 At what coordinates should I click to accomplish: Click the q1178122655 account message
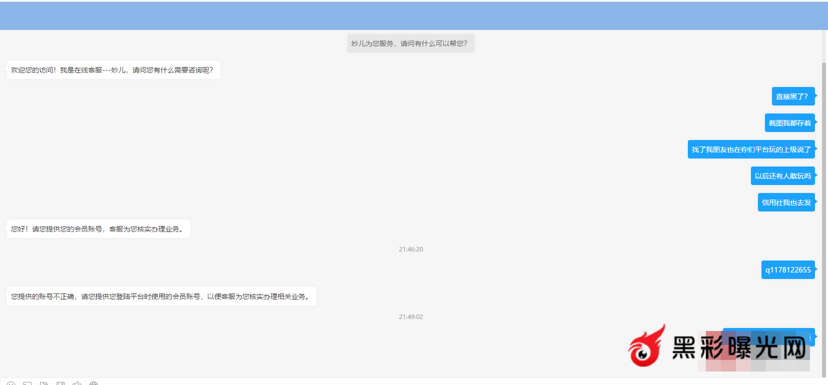[788, 270]
